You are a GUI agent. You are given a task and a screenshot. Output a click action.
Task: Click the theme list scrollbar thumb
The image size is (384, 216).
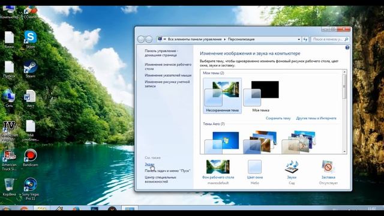tap(344, 86)
